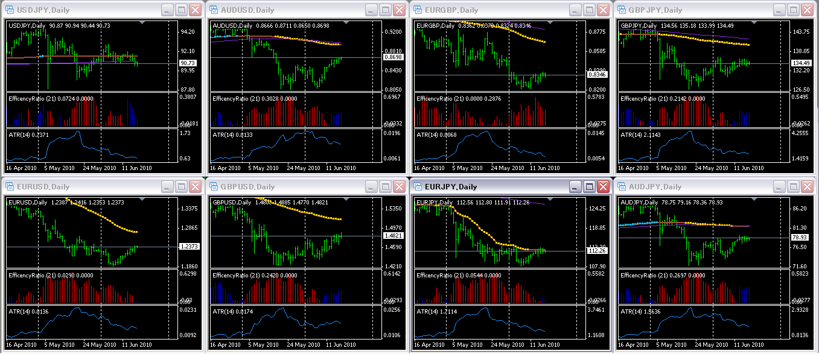819x354 pixels.
Task: Maximize the GBPJPY,Daily chart window
Action: [794, 10]
